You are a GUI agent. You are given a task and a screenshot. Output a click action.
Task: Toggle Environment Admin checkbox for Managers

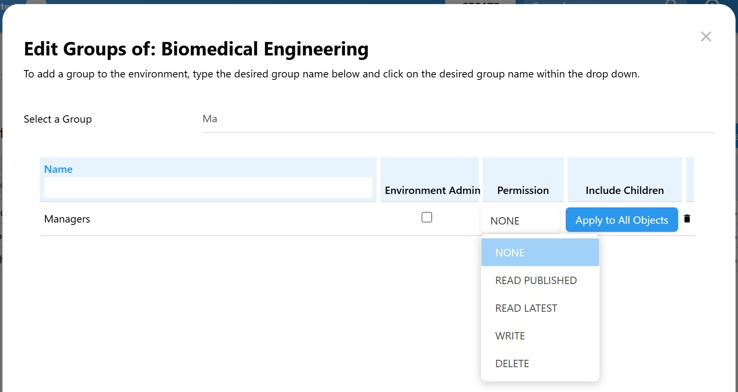(426, 217)
